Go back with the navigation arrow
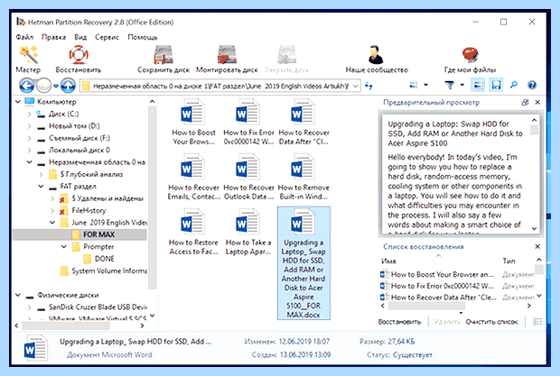The height and width of the screenshot is (376, 560). pos(26,86)
